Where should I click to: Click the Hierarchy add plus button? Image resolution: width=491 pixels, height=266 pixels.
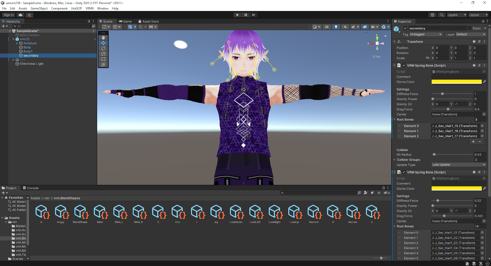[x=3, y=26]
